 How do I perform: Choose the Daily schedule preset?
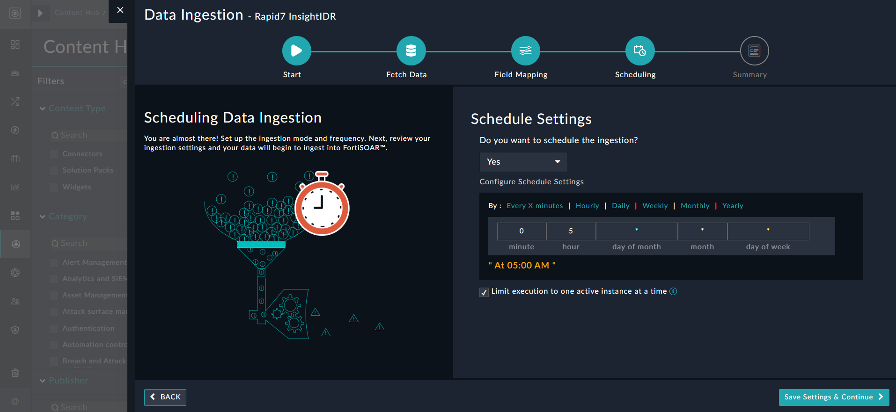[x=620, y=206]
